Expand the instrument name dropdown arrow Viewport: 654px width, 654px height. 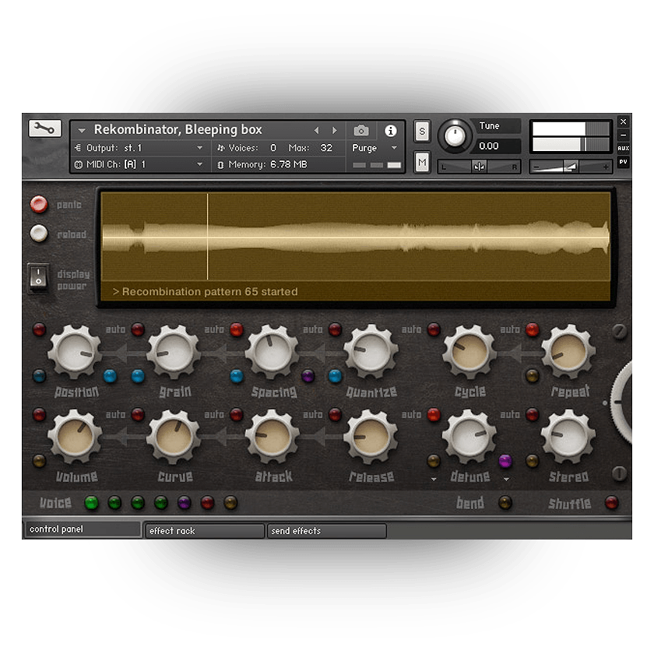pyautogui.click(x=82, y=131)
